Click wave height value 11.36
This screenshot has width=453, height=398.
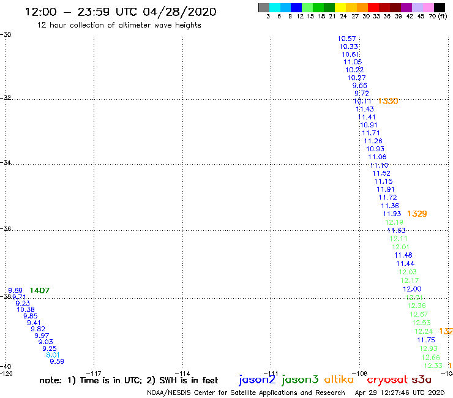click(390, 206)
